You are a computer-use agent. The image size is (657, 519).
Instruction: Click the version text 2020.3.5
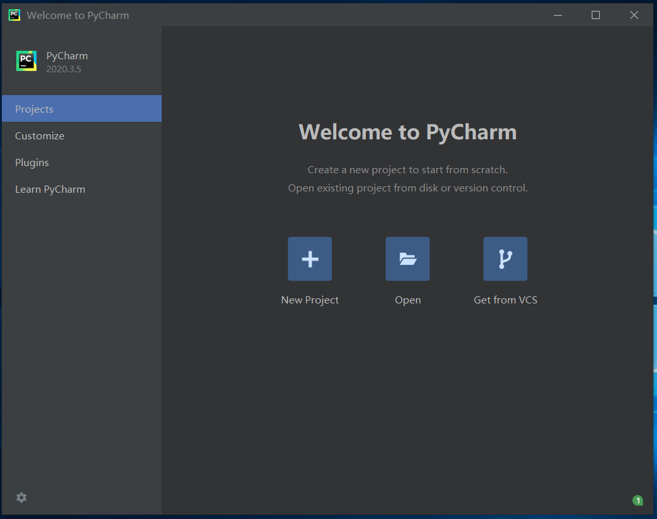[64, 69]
